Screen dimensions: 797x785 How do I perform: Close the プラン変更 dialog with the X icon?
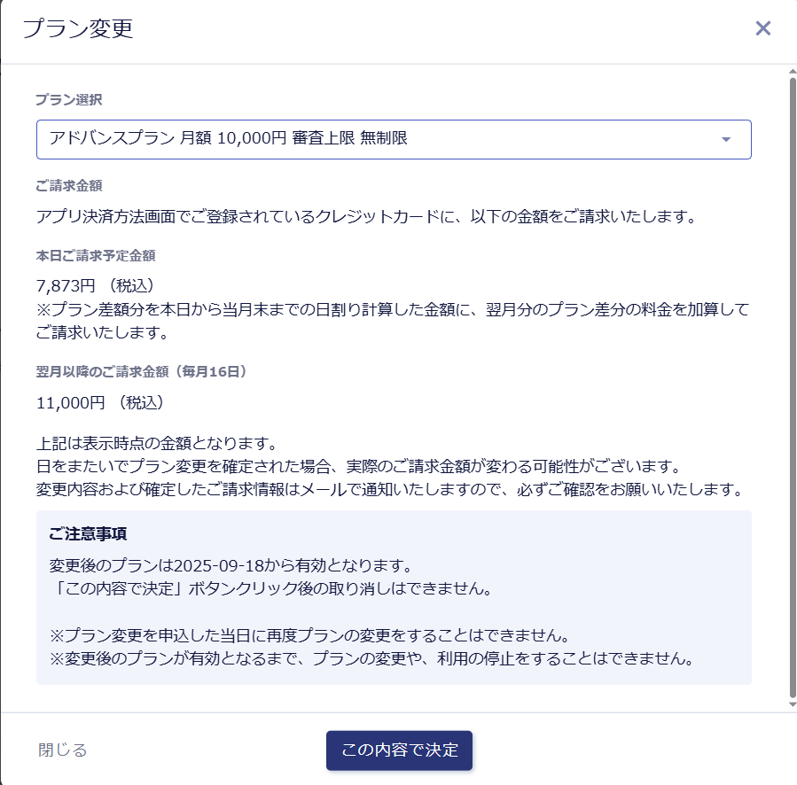coord(762,28)
